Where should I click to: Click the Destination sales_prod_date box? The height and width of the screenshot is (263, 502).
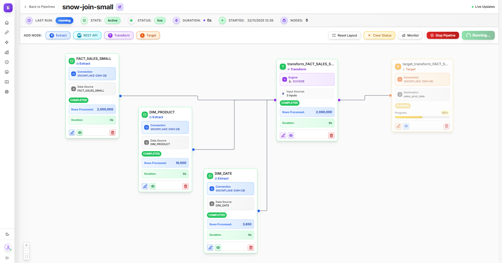[422, 94]
